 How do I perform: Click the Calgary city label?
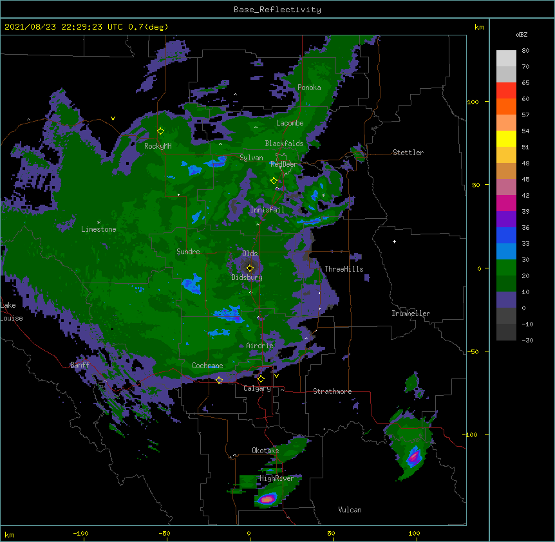pyautogui.click(x=257, y=388)
